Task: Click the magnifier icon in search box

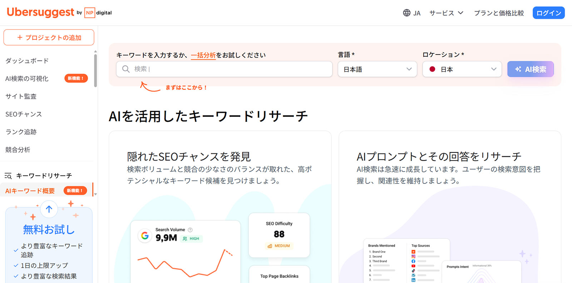Action: pyautogui.click(x=126, y=69)
